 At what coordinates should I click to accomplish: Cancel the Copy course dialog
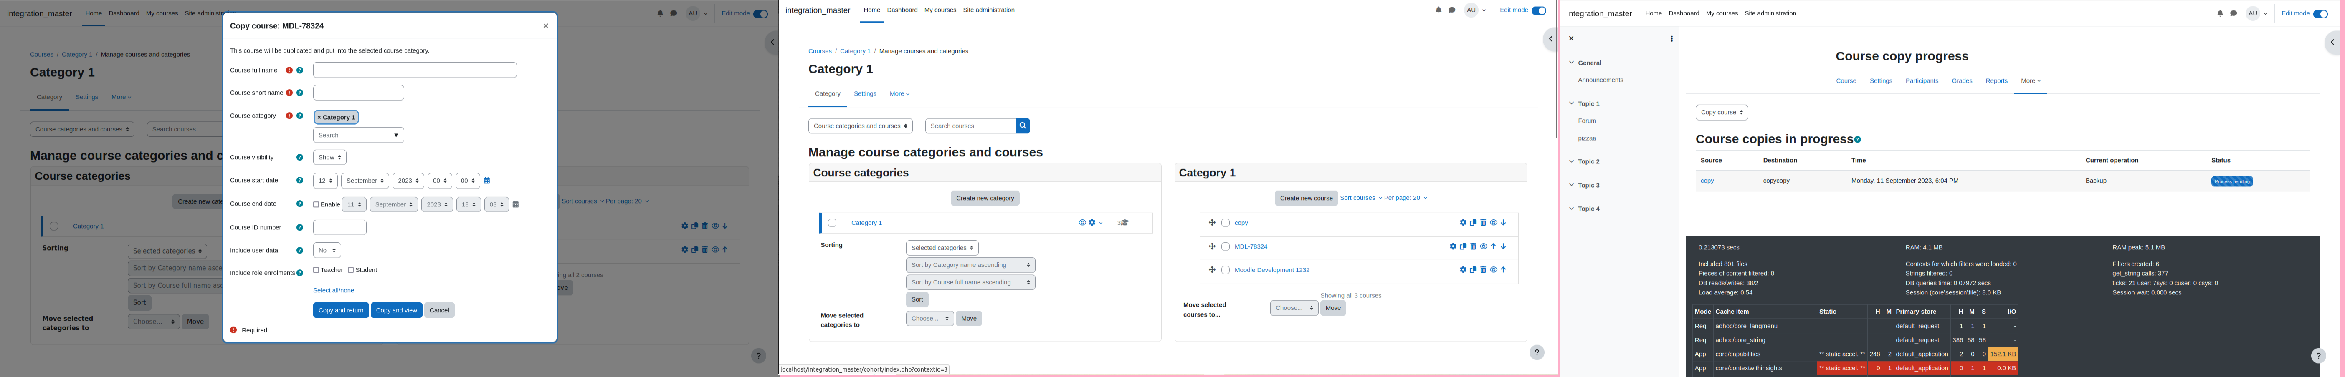[440, 310]
